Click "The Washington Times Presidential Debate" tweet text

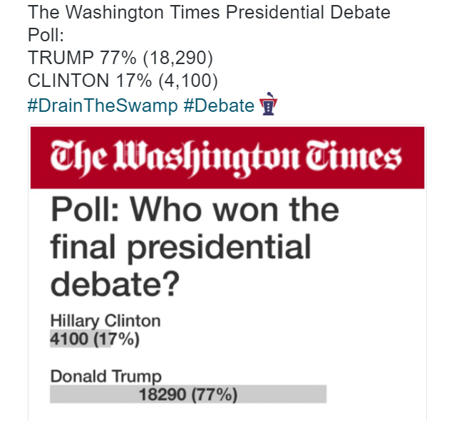pyautogui.click(x=209, y=14)
